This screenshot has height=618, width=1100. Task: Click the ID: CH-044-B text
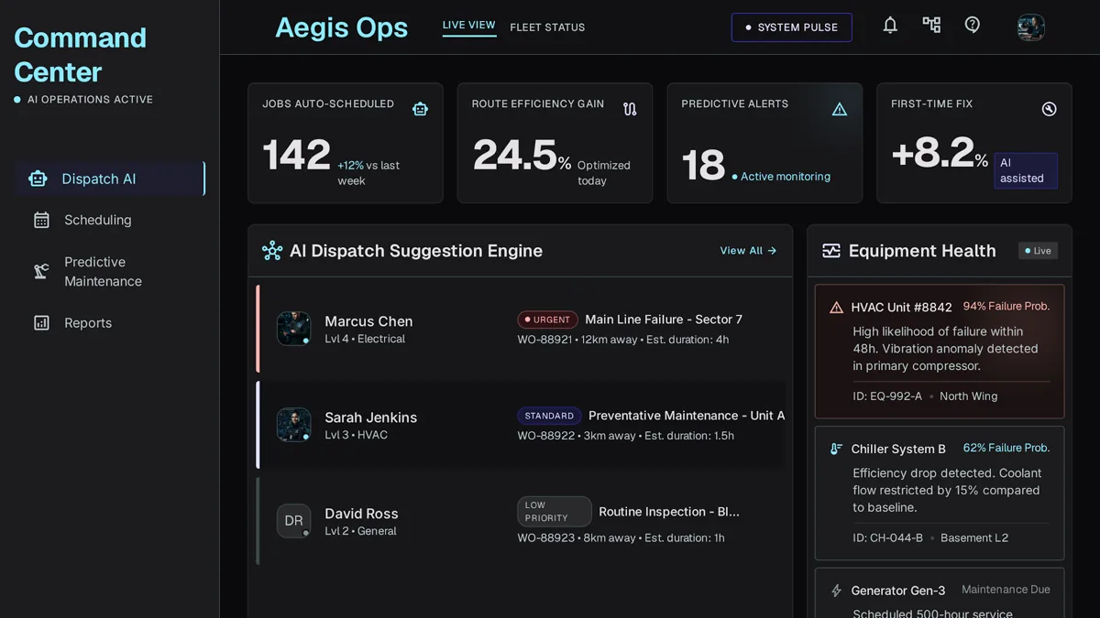[887, 538]
